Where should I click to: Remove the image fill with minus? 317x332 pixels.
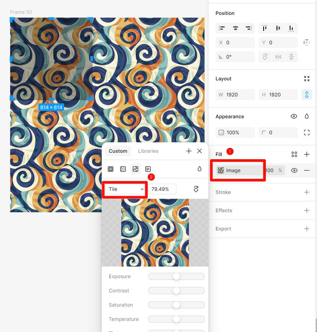click(x=307, y=170)
